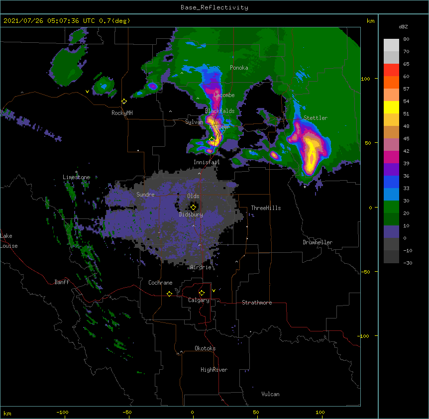Click the radar site diamond between Olds and Didsbury
This screenshot has width=429, height=419.
(193, 208)
